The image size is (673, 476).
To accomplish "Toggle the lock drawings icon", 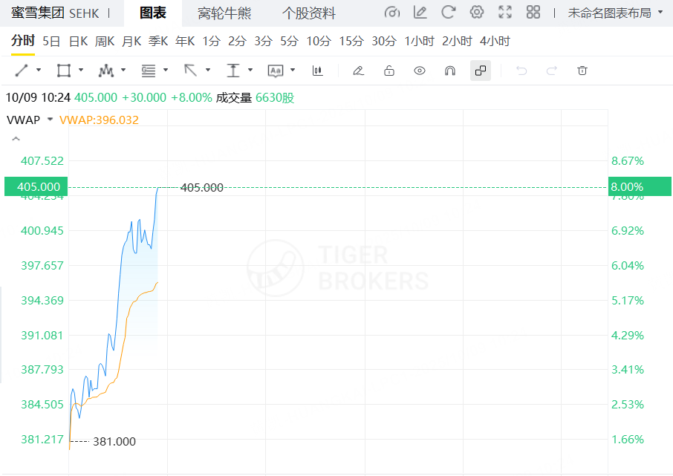I will 388,71.
